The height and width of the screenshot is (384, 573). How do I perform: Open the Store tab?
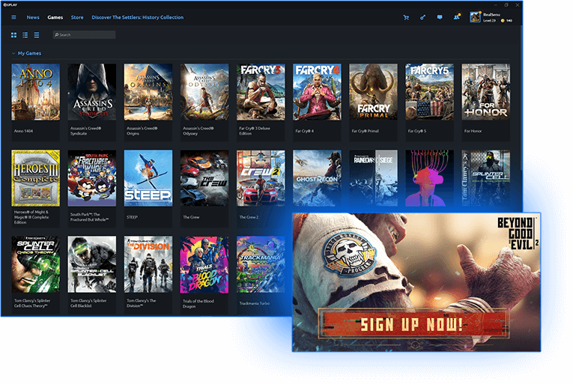[x=78, y=17]
